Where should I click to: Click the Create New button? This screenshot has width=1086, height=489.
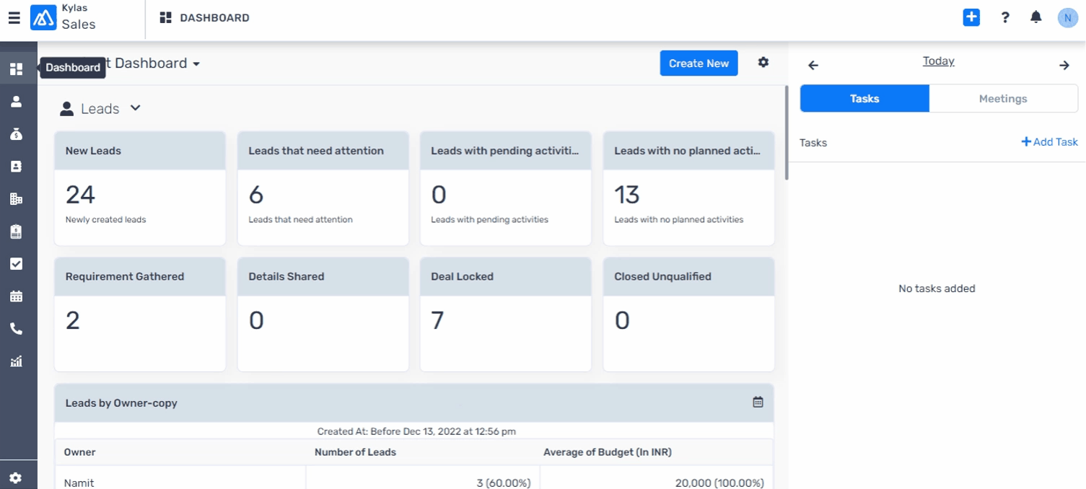[x=699, y=63]
